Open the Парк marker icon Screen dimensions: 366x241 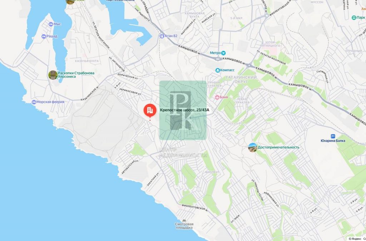coord(354,18)
